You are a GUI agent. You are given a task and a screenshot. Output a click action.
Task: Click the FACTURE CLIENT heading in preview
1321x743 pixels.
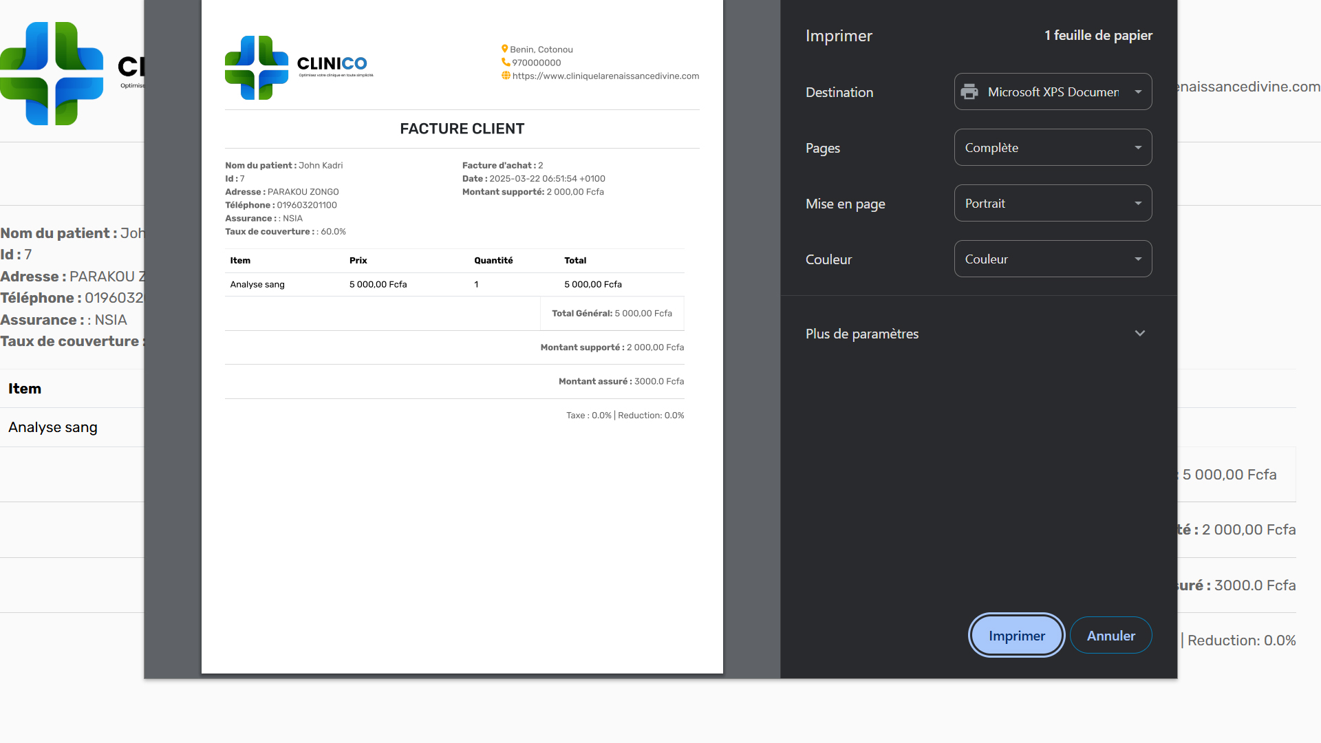[462, 129]
